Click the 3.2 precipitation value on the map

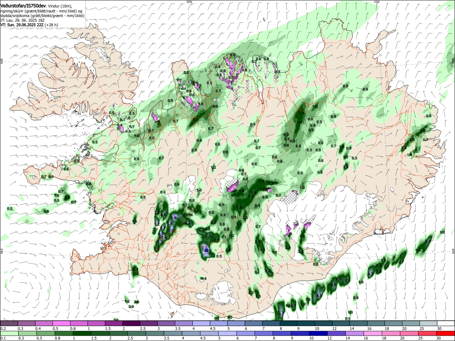(268, 271)
